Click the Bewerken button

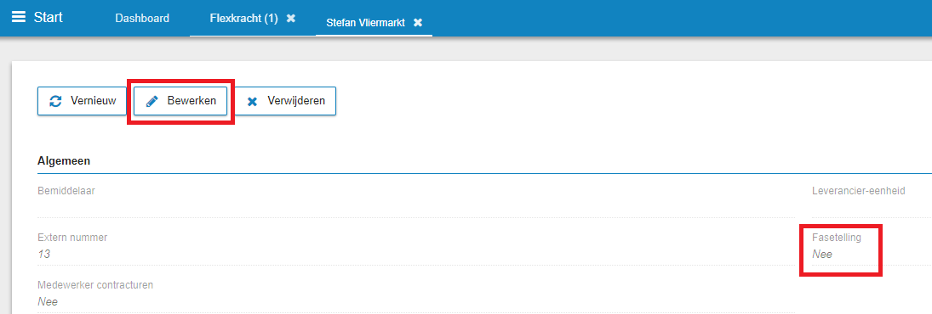180,101
